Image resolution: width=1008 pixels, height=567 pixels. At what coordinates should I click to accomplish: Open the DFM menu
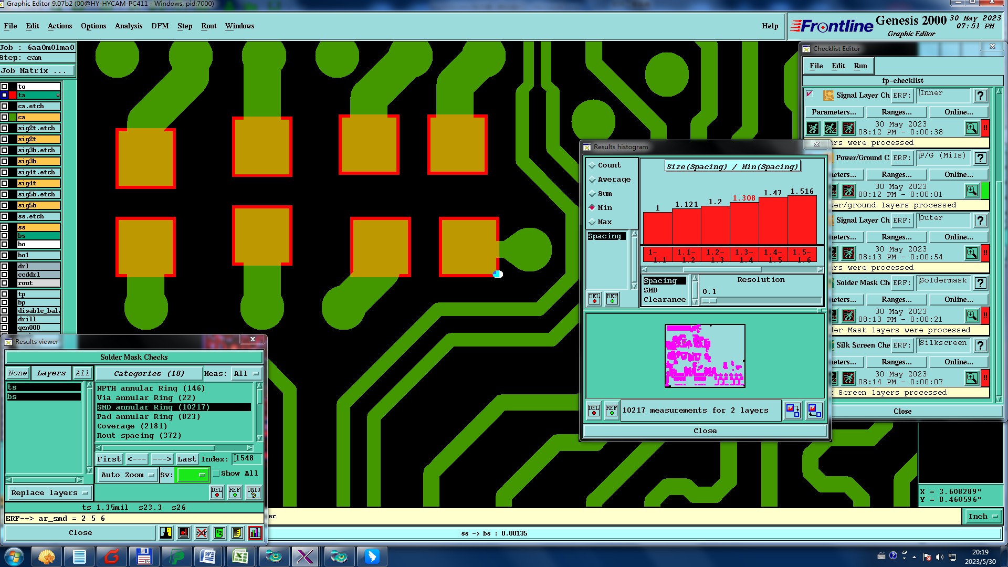160,26
